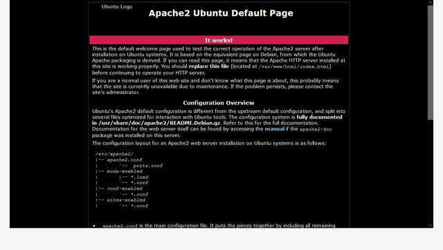443x250 pixels.
Task: Click 'apache2.conf' in the config tree
Action: (125, 160)
